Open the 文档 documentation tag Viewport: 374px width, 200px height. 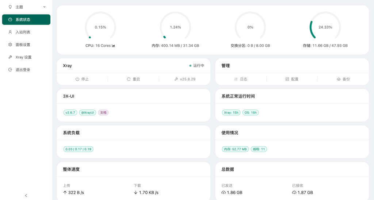click(x=103, y=113)
